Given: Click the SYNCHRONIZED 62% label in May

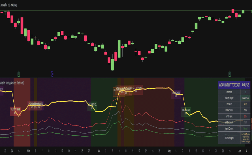Looking at the screenshot, I should click(x=176, y=94).
